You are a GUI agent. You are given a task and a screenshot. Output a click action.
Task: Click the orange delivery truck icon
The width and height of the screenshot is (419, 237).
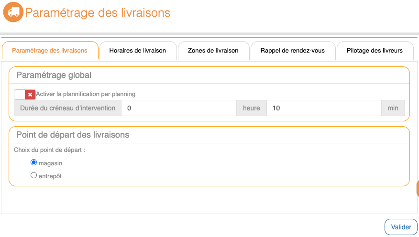pos(13,12)
